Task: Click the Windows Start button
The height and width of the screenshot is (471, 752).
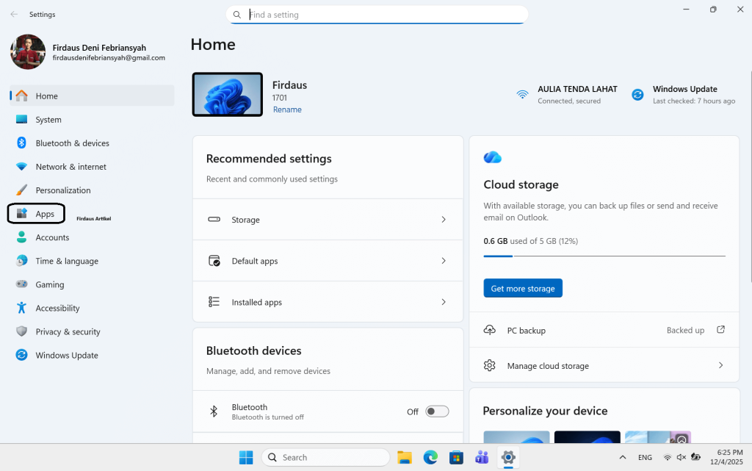Action: (246, 458)
